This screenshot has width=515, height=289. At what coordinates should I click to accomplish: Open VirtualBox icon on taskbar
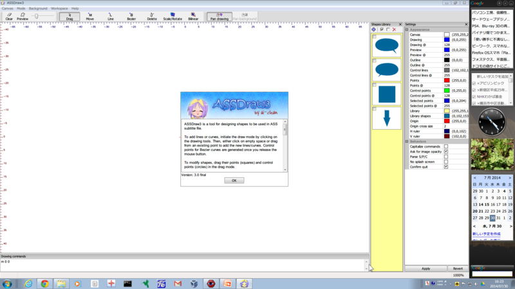point(194,284)
